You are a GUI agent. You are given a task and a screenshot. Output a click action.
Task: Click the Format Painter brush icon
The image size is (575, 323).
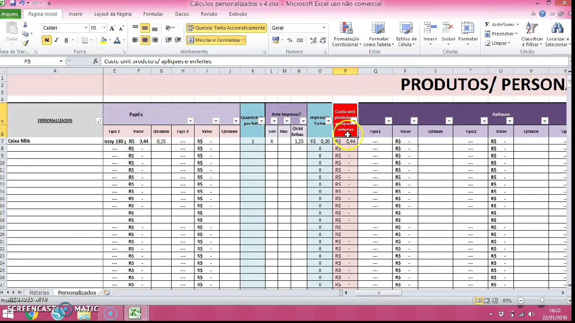click(25, 43)
